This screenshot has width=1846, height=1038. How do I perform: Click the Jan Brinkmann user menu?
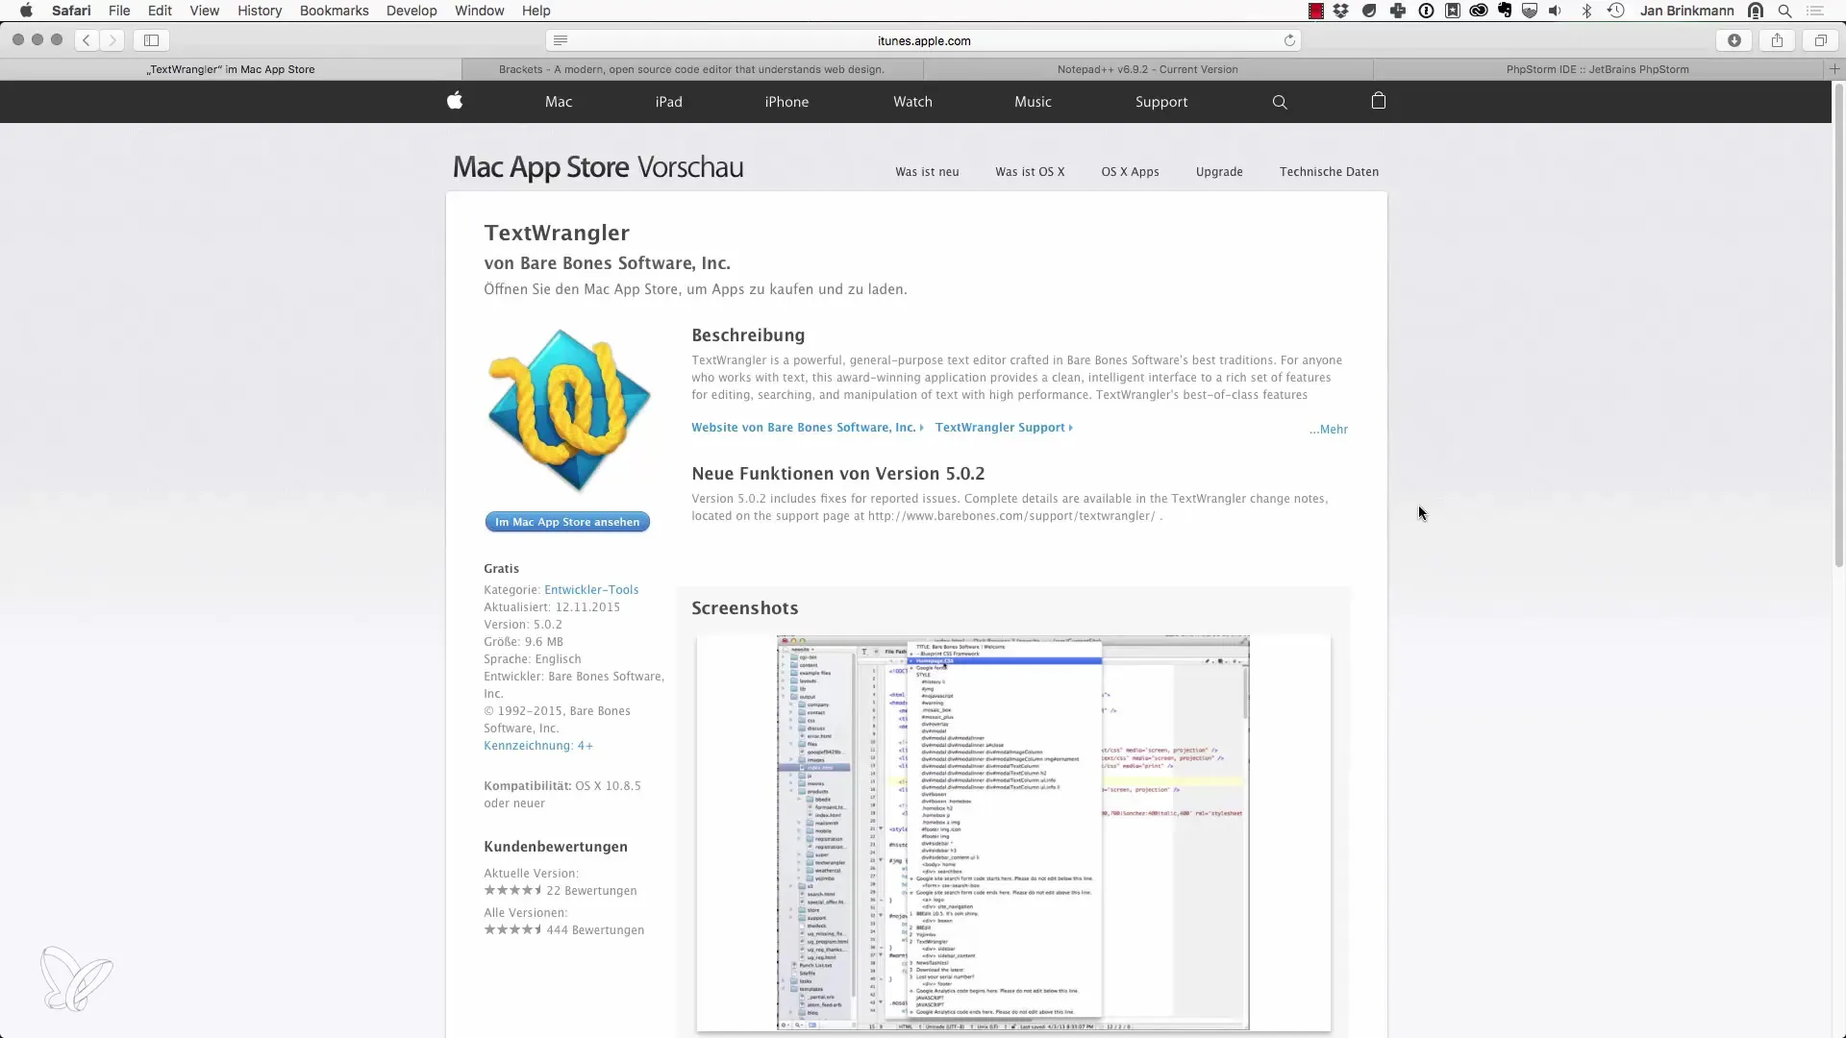point(1687,11)
